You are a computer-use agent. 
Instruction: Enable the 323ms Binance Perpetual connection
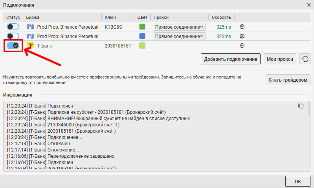[13, 36]
